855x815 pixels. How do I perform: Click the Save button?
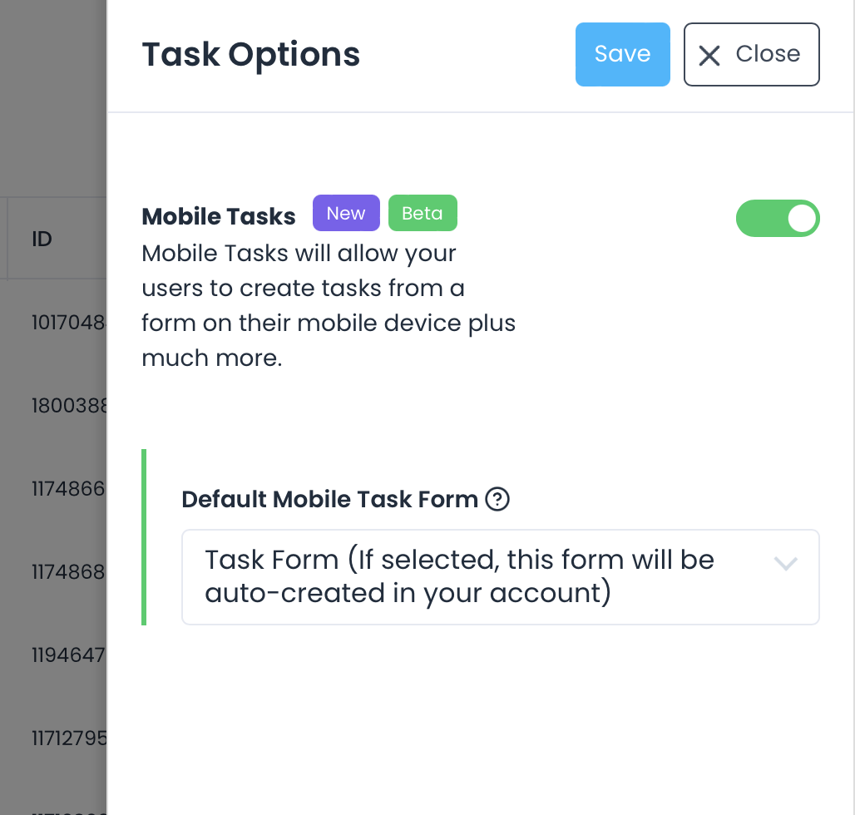pos(622,54)
